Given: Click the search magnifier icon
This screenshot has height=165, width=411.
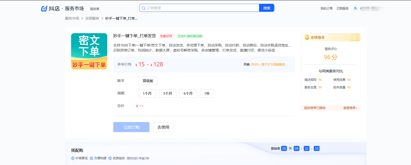Looking at the screenshot, I should (144, 8).
